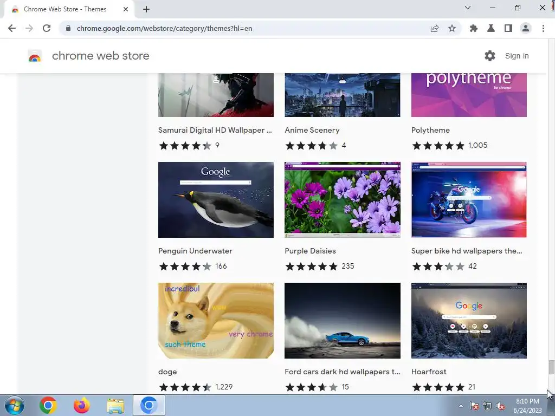This screenshot has height=416, width=555.
Task: Click the Anime Scenery title
Action: (x=312, y=130)
